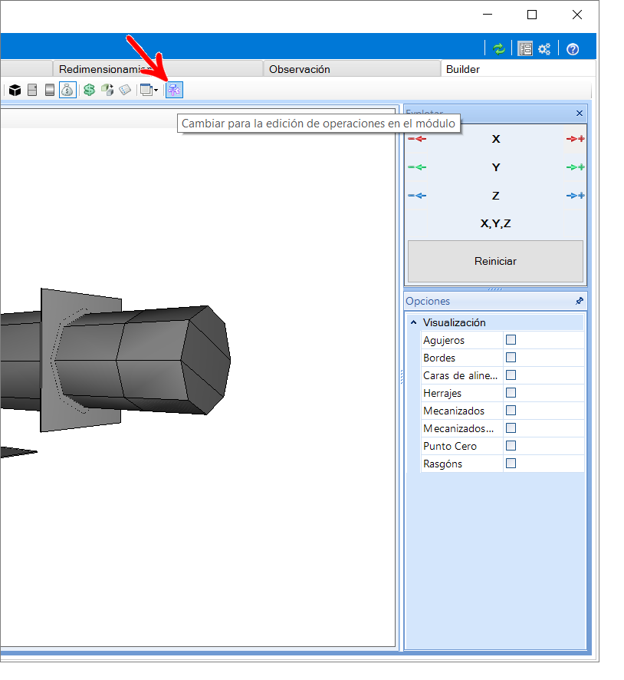Screen dimensions: 624x680
Task: Check the Punto Cero option
Action: [511, 445]
